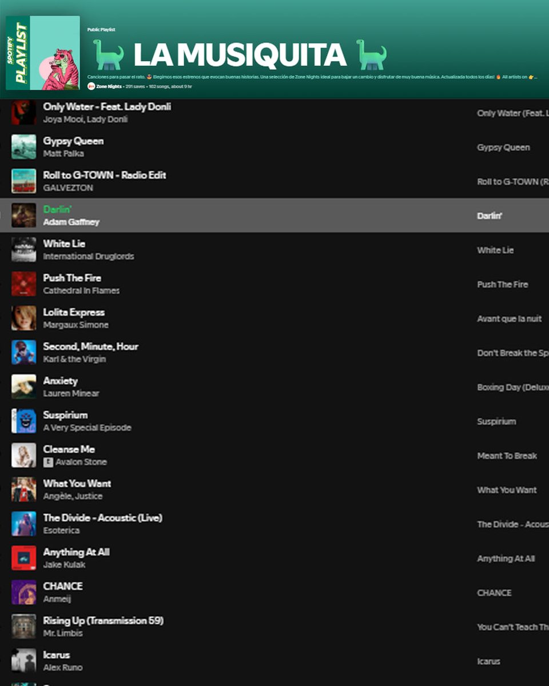Select track title The Divide - Acoustic (Live)

coord(103,519)
